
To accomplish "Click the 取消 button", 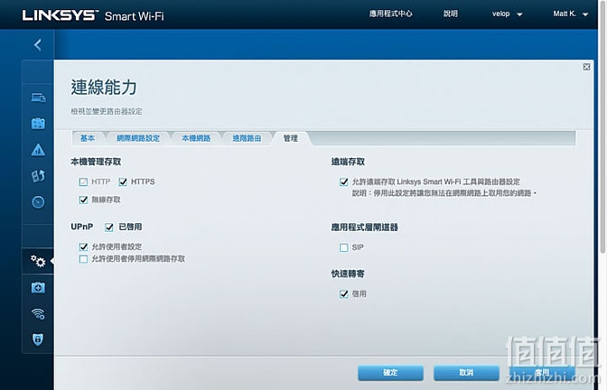I will [466, 373].
